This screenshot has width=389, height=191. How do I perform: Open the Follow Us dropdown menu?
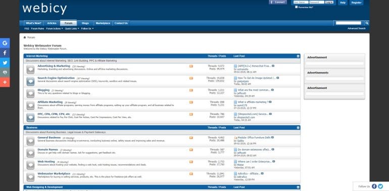coord(87,29)
